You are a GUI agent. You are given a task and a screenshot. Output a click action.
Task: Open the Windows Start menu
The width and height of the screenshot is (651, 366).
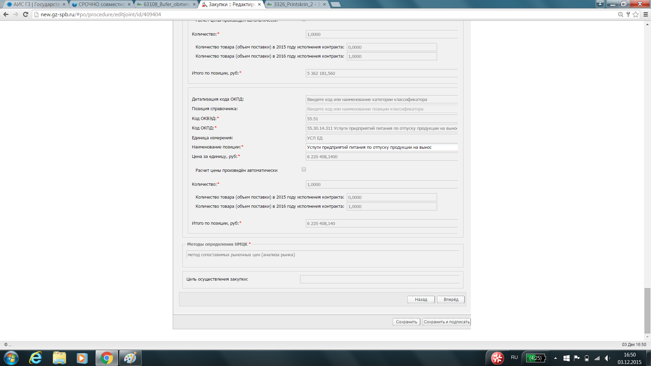click(x=11, y=358)
